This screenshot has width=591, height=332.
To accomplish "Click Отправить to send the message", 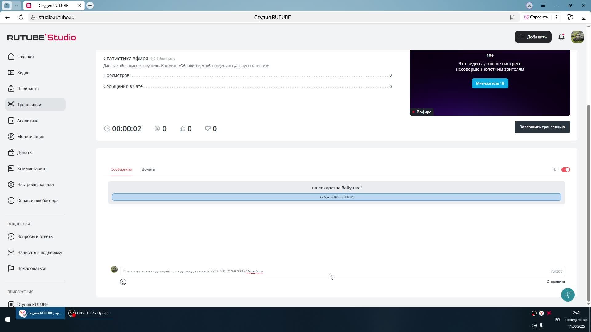I will point(555,281).
